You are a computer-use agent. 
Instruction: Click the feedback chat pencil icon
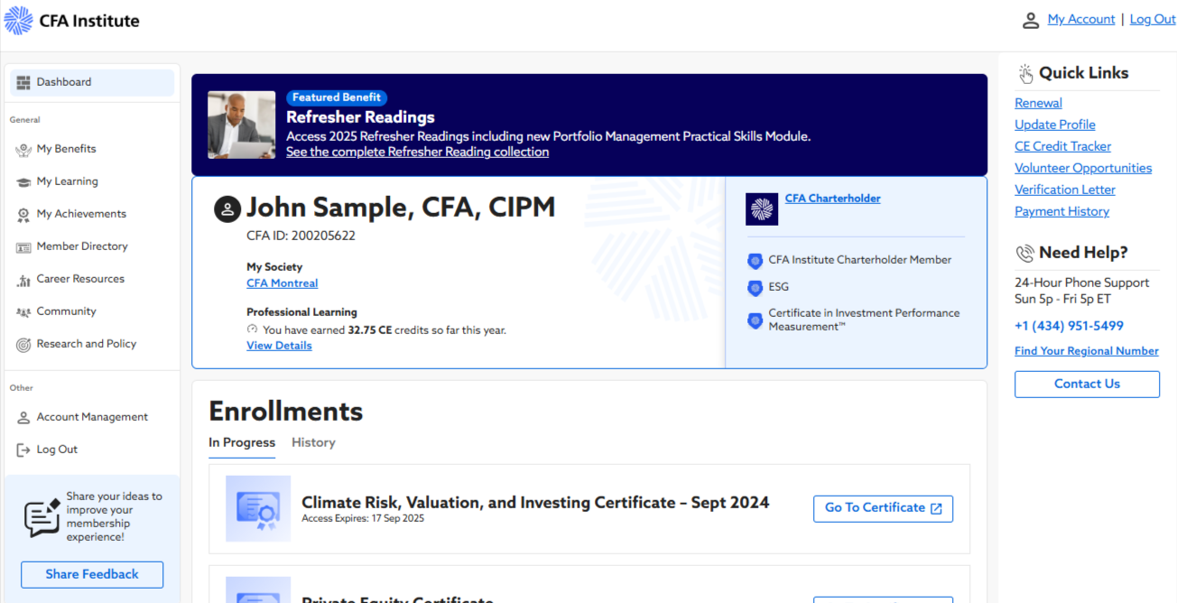[42, 517]
